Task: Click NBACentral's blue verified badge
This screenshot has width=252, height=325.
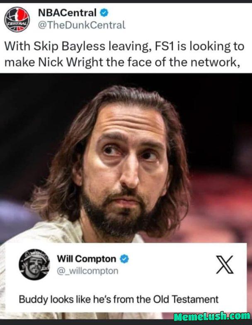Action: (x=104, y=13)
